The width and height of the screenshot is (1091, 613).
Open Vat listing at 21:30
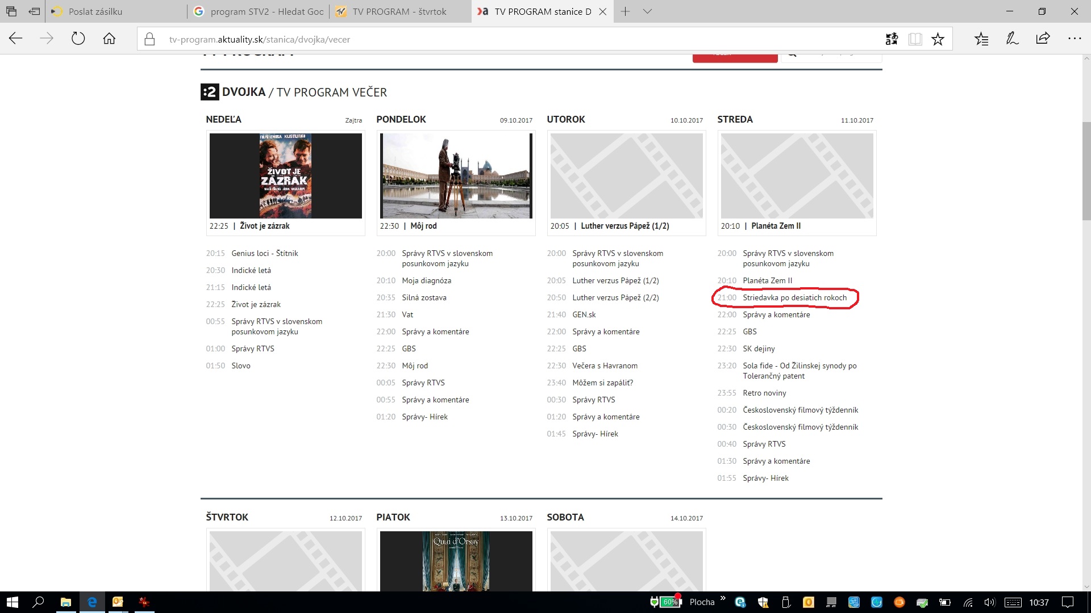tap(407, 314)
